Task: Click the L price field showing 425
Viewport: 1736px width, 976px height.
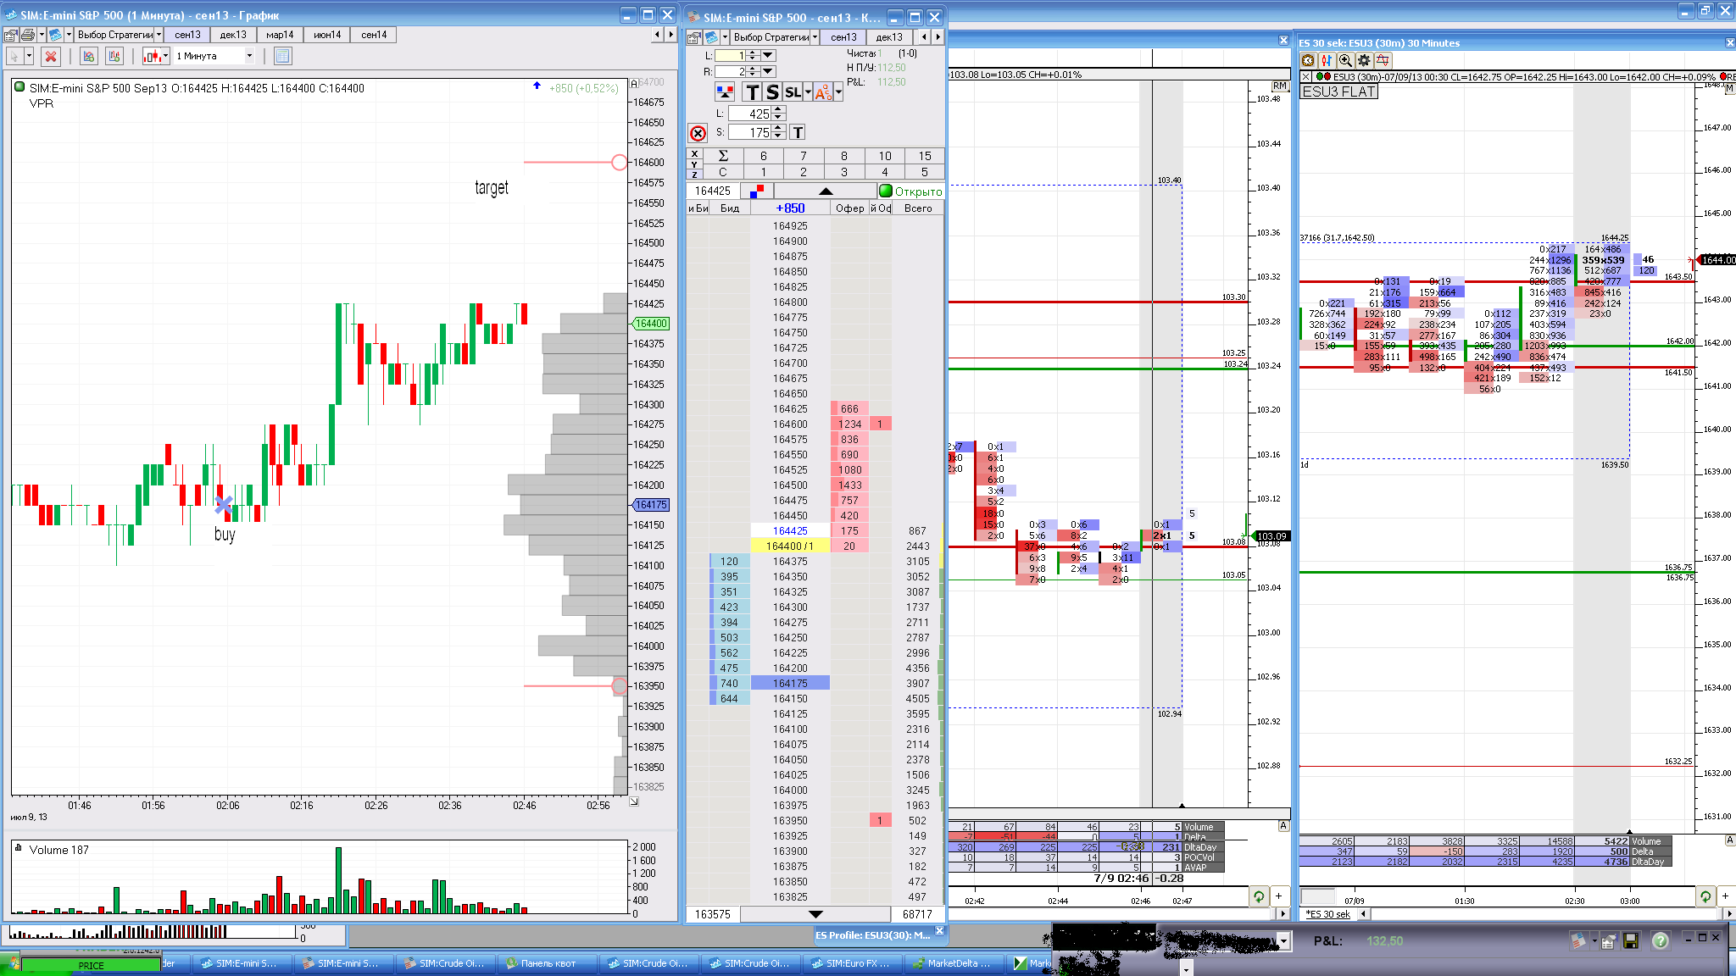Action: [x=750, y=114]
